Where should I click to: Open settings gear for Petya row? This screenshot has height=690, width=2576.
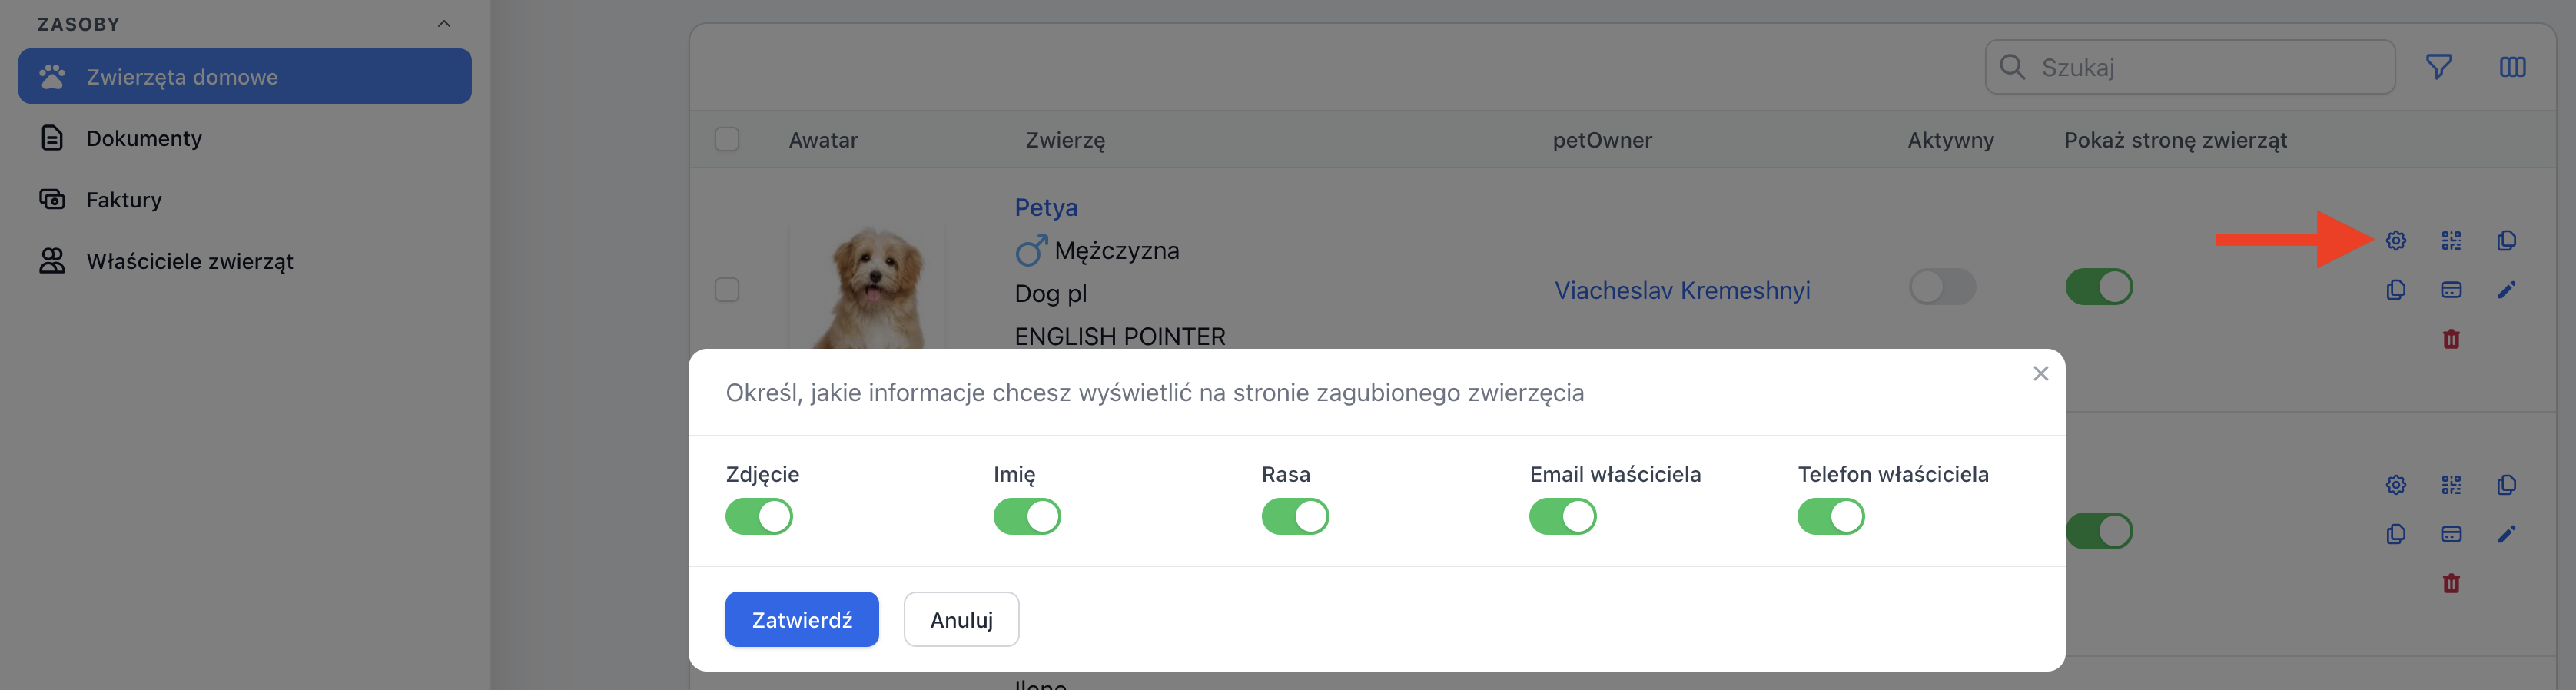[x=2395, y=240]
